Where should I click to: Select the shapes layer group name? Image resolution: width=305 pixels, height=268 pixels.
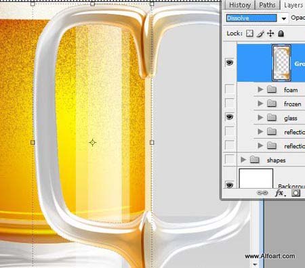coord(276,160)
